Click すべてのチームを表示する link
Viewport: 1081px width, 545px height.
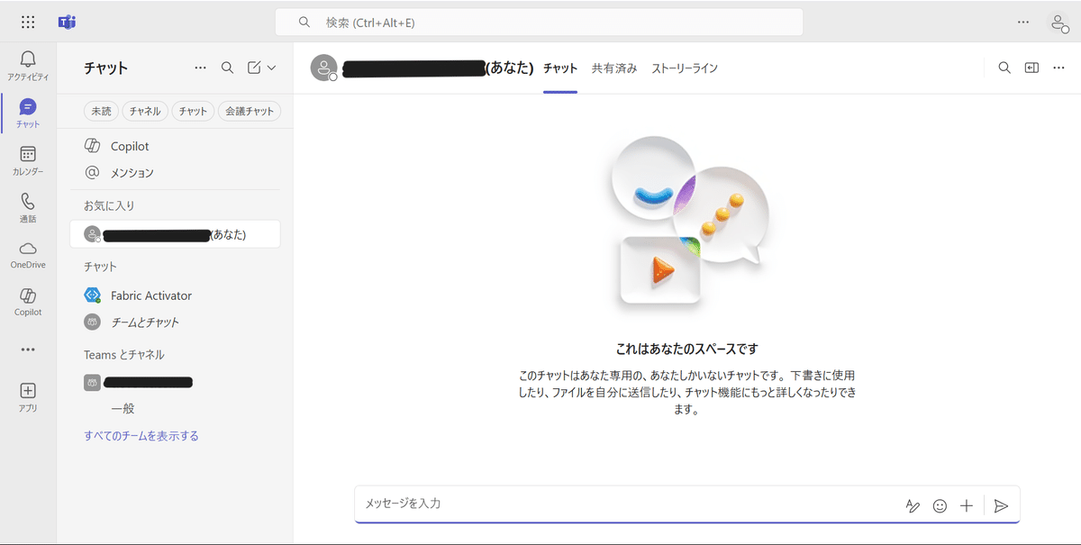141,436
